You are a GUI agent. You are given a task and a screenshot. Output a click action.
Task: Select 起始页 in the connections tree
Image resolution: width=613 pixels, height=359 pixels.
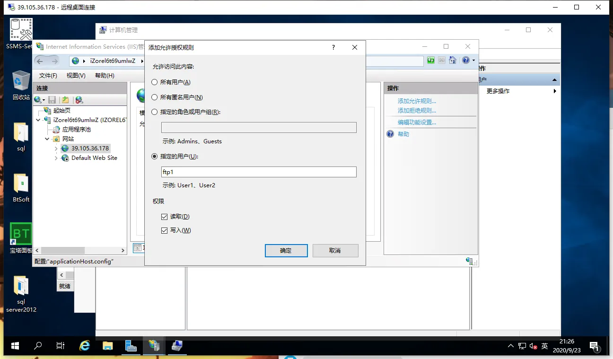coord(61,111)
